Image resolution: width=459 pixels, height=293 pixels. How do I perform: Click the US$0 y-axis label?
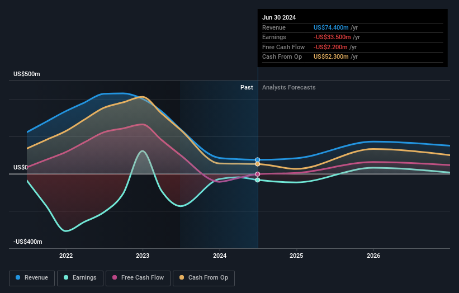pos(21,167)
